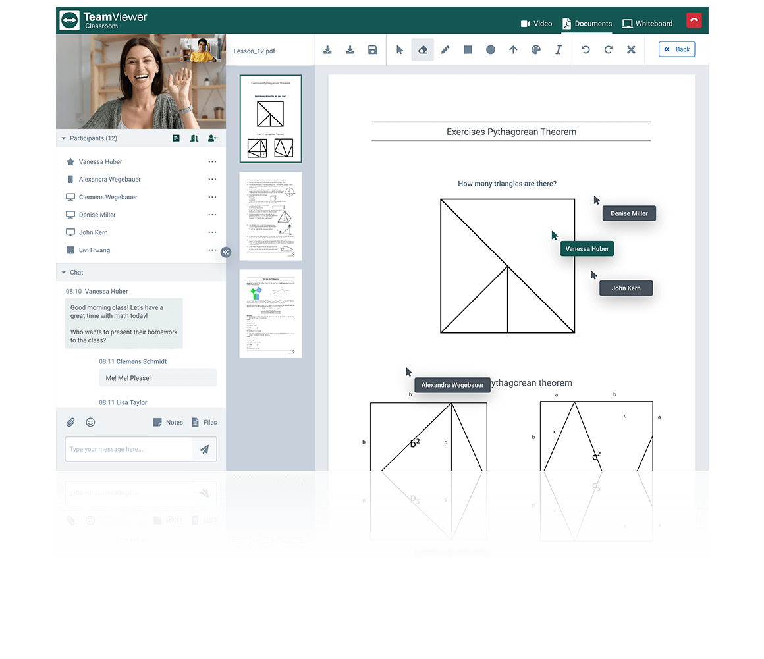Choose the rectangle shape tool
This screenshot has height=659, width=764.
[x=468, y=50]
